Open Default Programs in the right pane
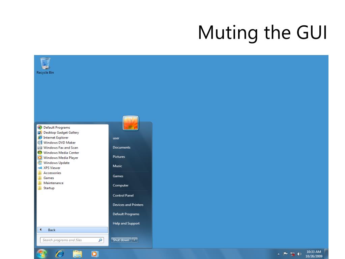Image resolution: width=345 pixels, height=259 pixels. click(x=126, y=214)
